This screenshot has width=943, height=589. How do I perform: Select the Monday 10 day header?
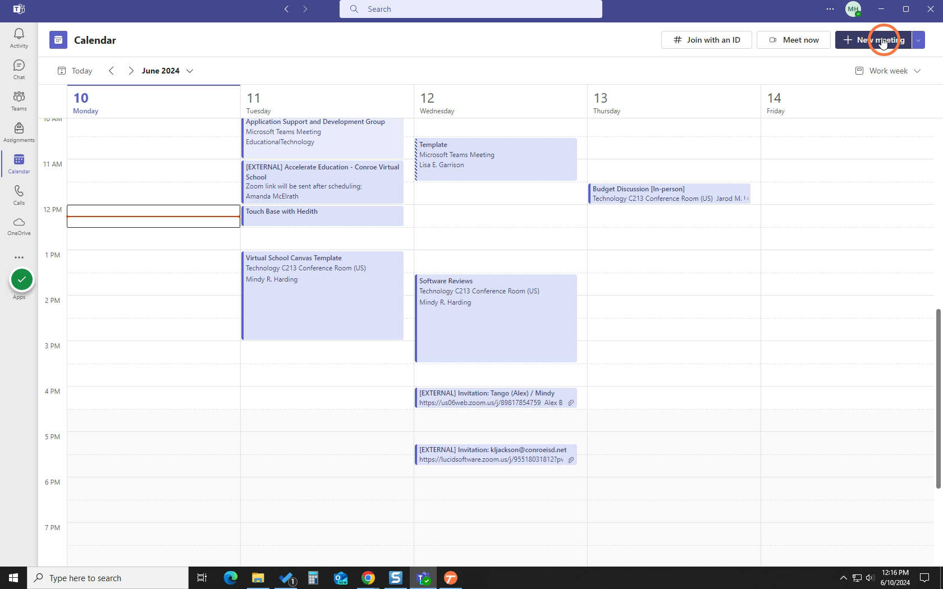pos(153,102)
